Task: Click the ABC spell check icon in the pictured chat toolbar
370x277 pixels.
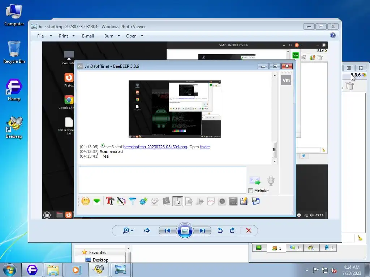Action: (x=155, y=201)
